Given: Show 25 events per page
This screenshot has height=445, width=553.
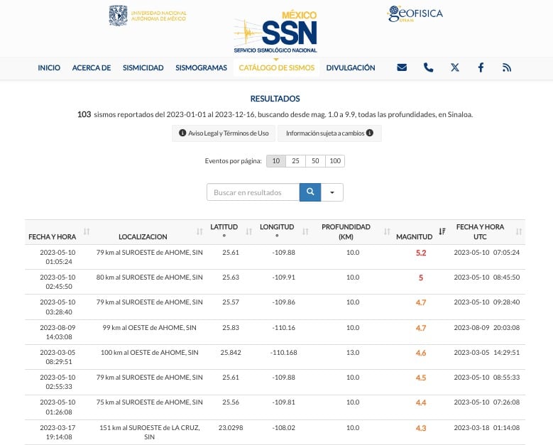Looking at the screenshot, I should point(295,161).
